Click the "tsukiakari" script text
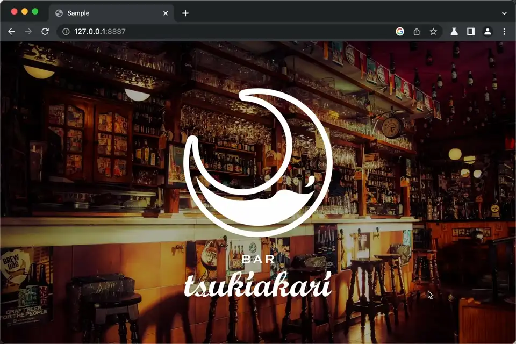 tap(257, 284)
